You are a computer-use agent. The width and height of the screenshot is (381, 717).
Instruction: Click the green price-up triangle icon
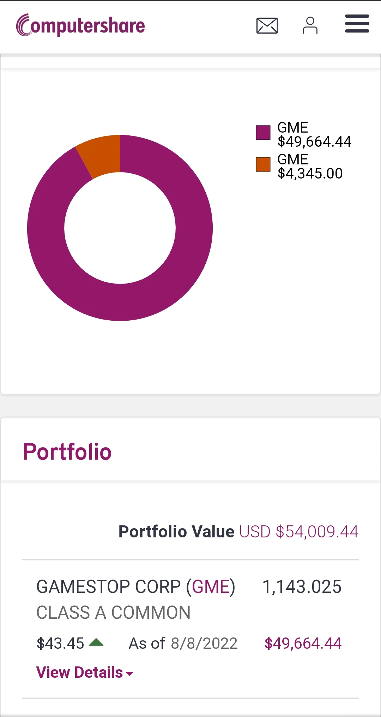(96, 642)
